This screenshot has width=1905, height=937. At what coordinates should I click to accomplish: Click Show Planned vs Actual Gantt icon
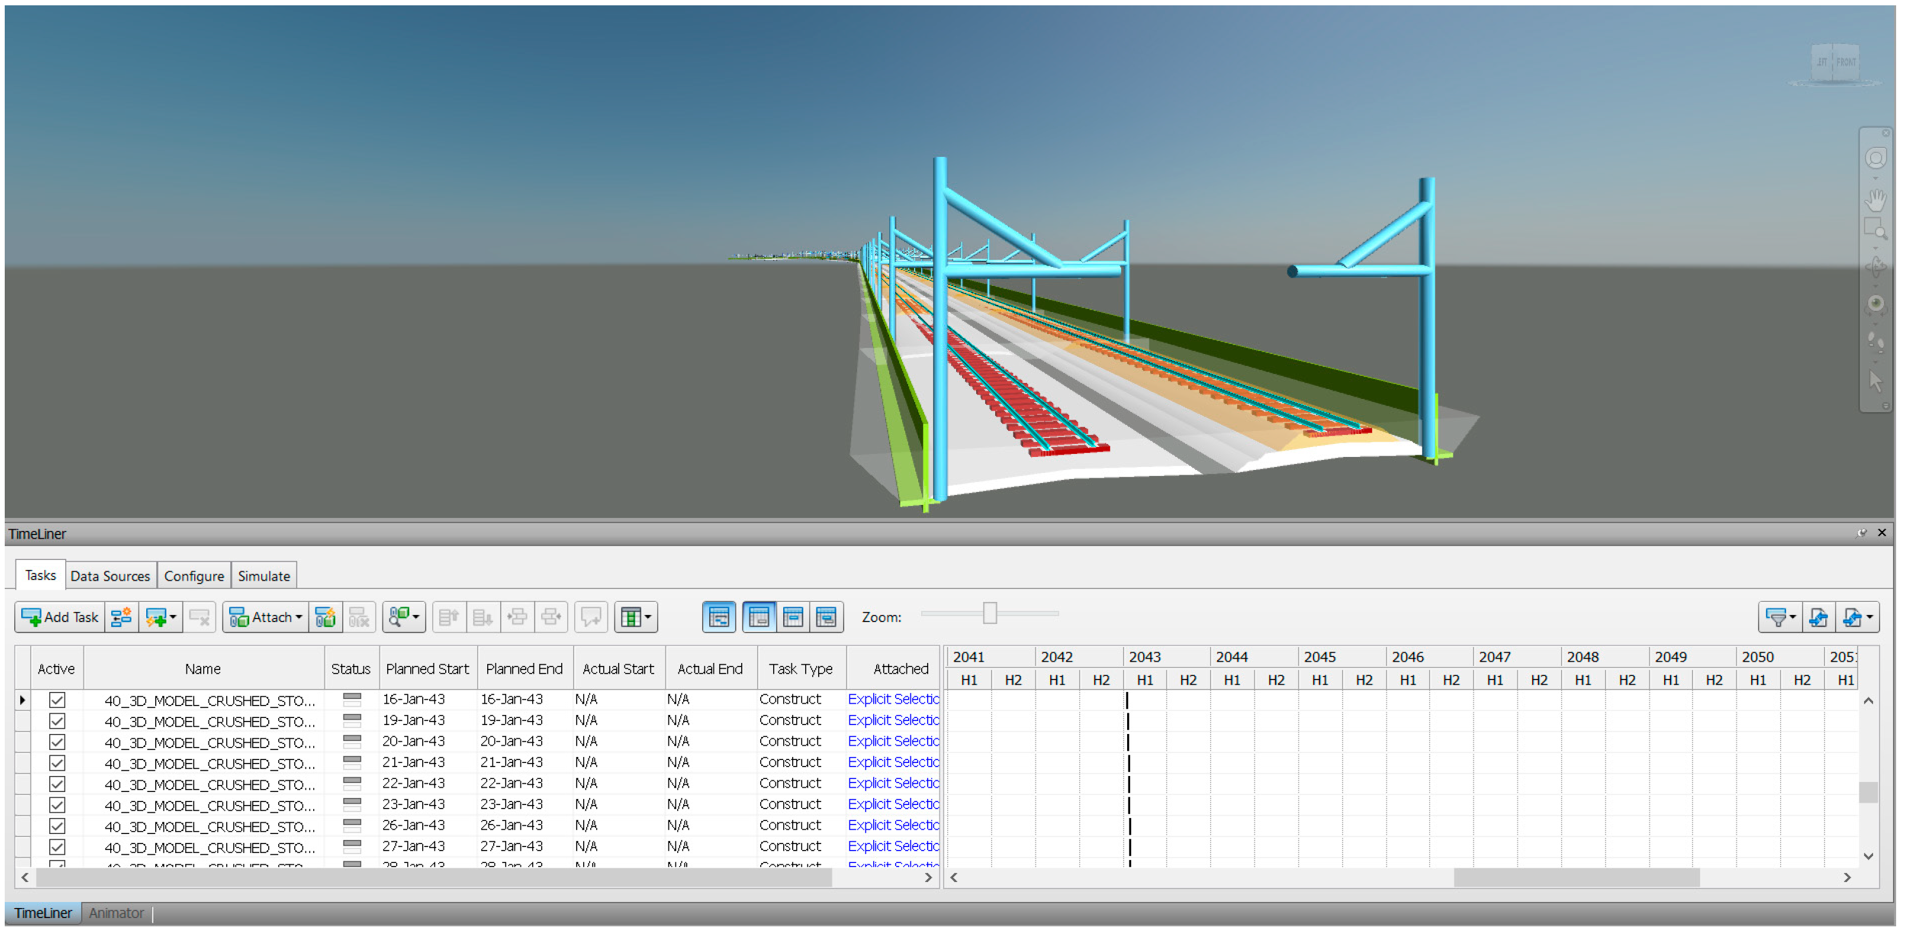[826, 617]
